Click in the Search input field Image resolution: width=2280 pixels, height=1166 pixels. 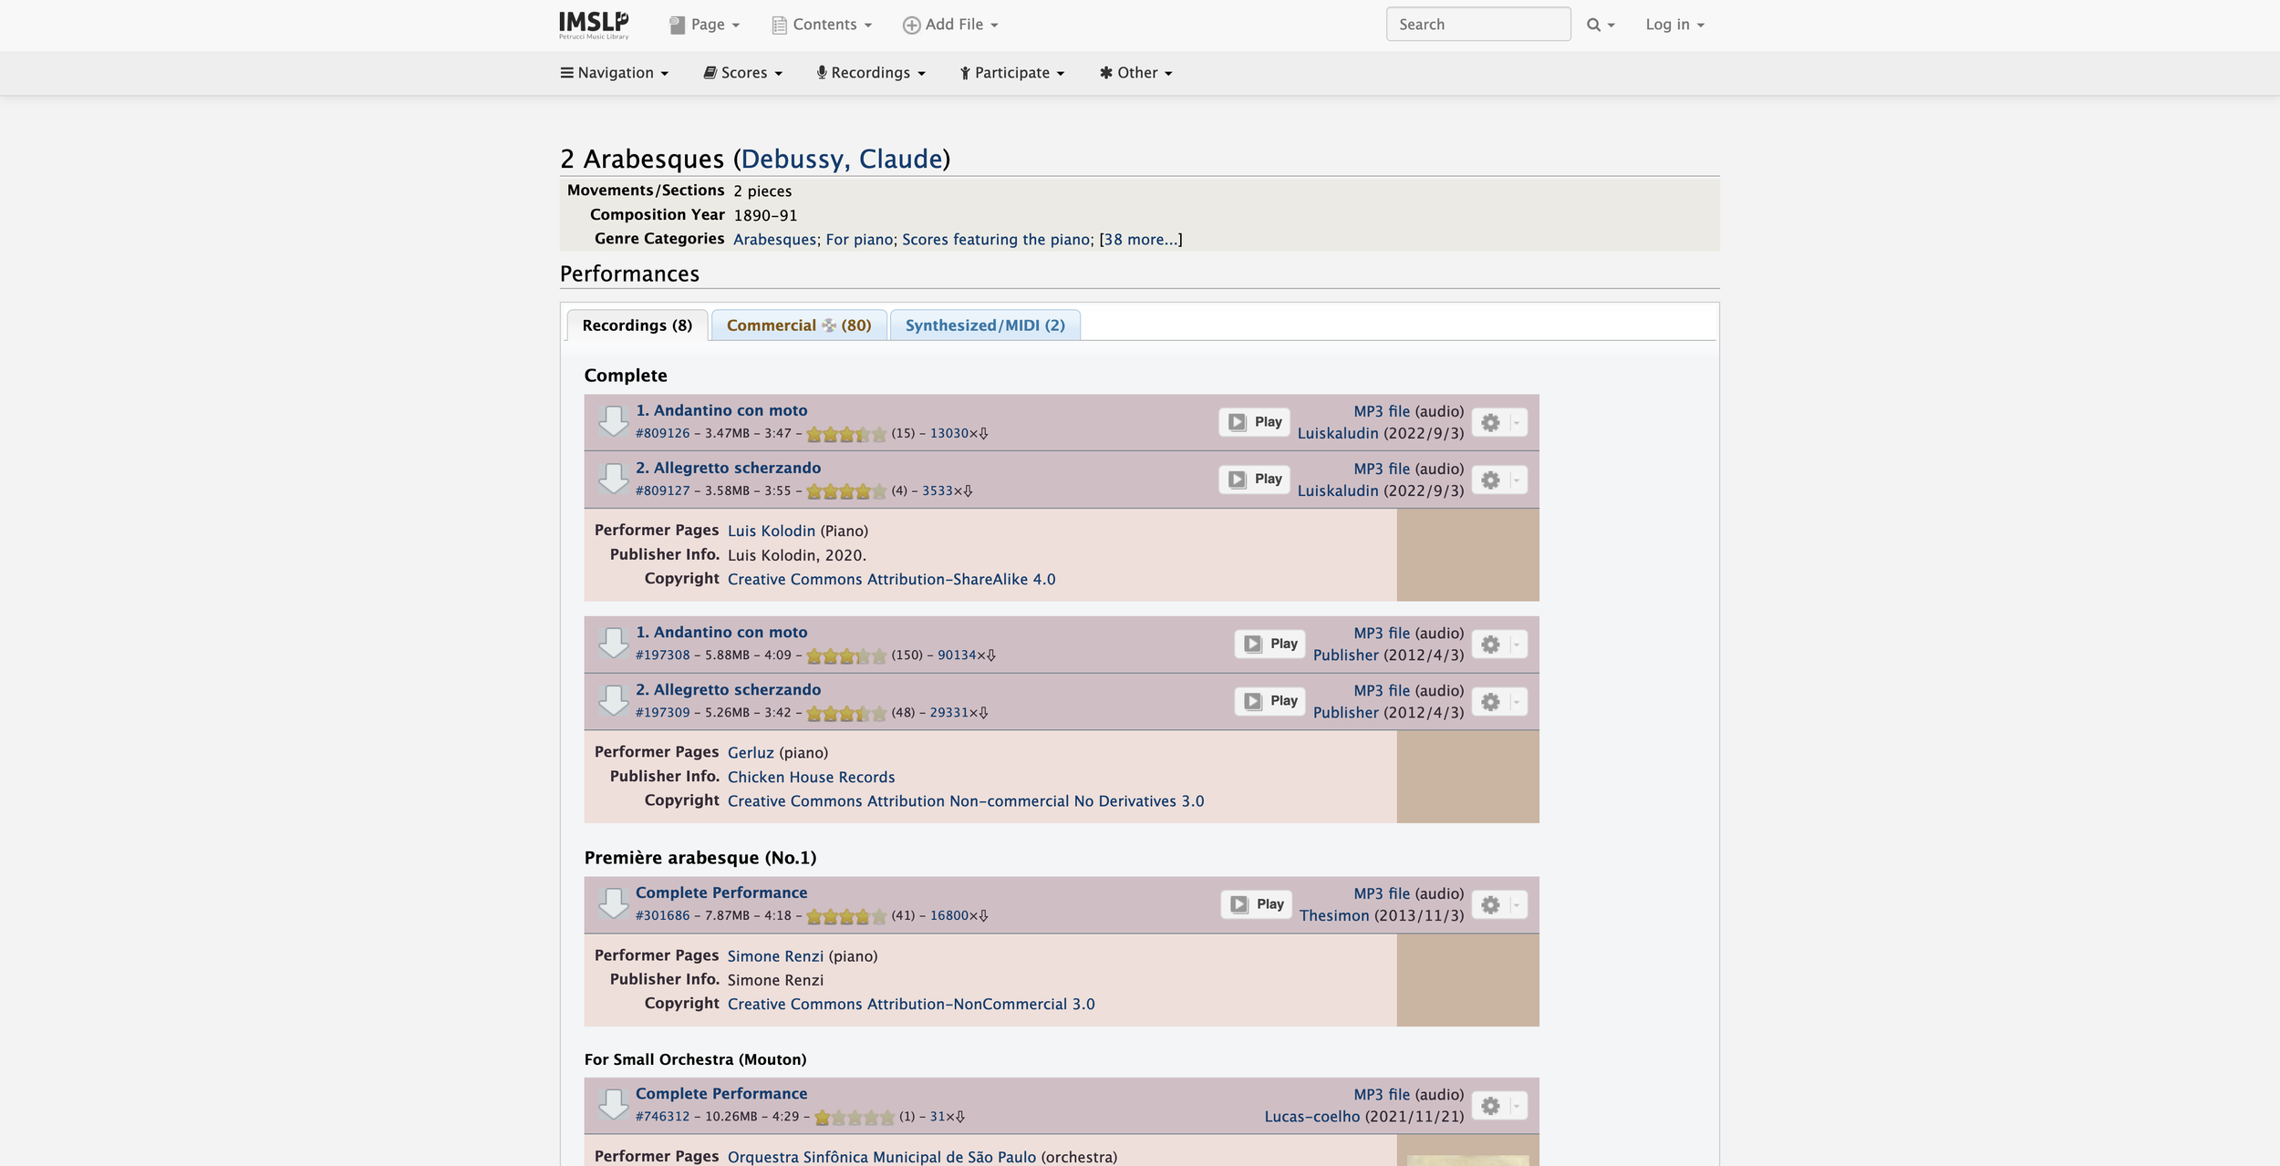1478,25
